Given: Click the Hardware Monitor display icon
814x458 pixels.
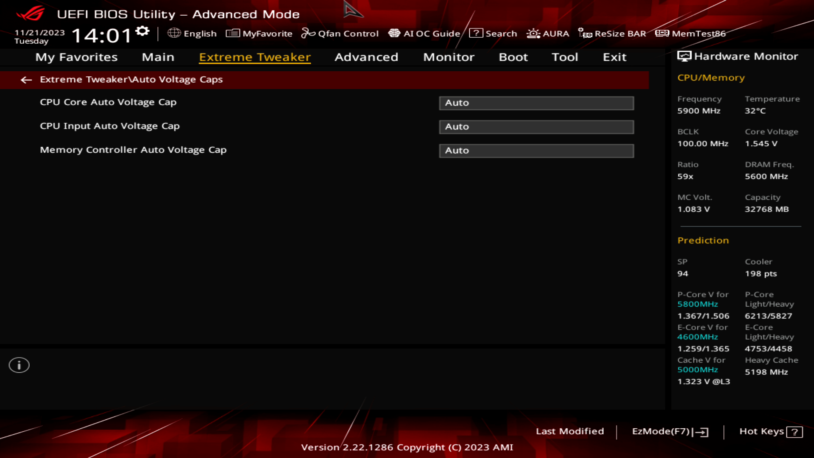Looking at the screenshot, I should tap(684, 56).
